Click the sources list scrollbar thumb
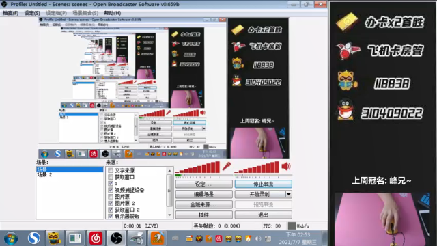Image resolution: width=437 pixels, height=246 pixels. (x=169, y=190)
